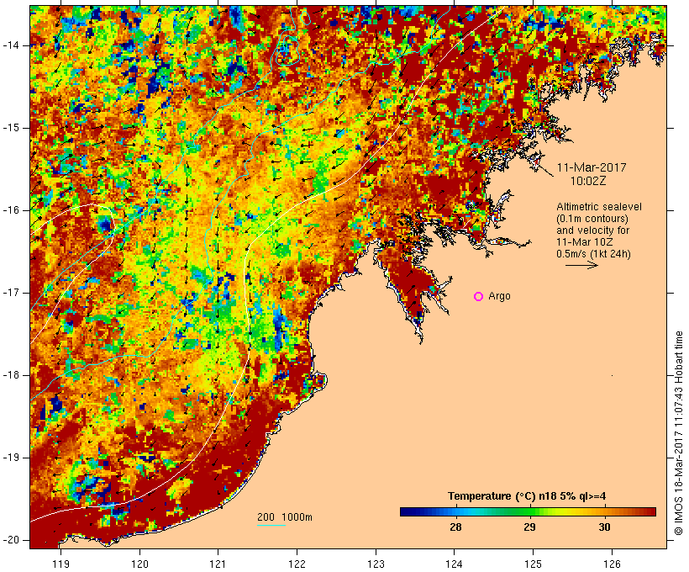689x572 pixels.
Task: Click the '(0.1m contours)' caption line
Action: click(x=592, y=219)
